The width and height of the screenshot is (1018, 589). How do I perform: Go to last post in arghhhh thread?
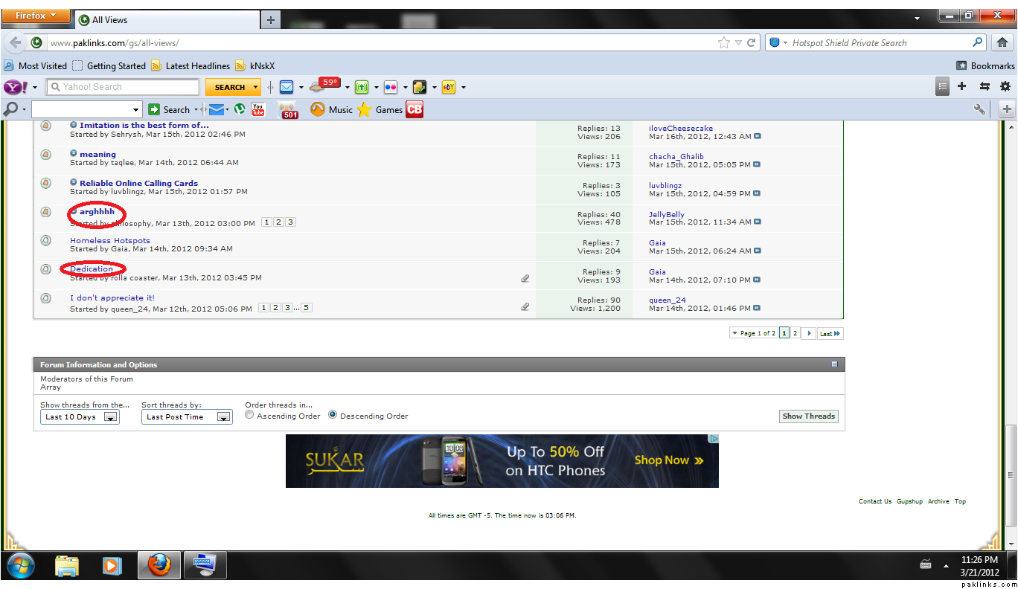[x=757, y=222]
